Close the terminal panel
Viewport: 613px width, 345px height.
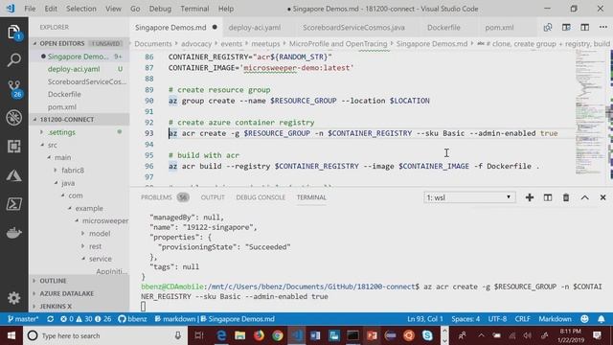(x=602, y=197)
